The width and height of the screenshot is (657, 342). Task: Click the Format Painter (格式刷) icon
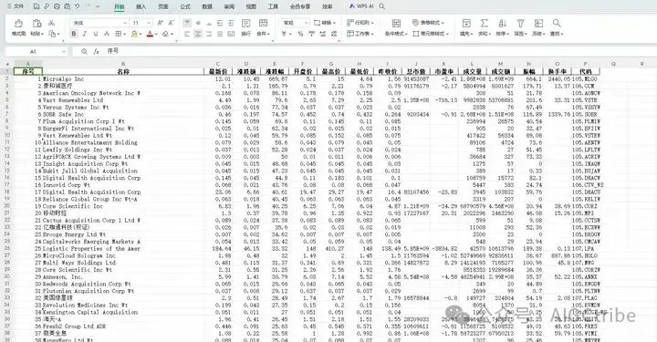click(18, 24)
